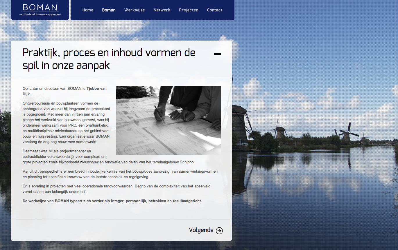Viewport: 398px width, 250px height.
Task: Click the paragraph starting 'Daarnaast was hij'
Action: [x=109, y=157]
